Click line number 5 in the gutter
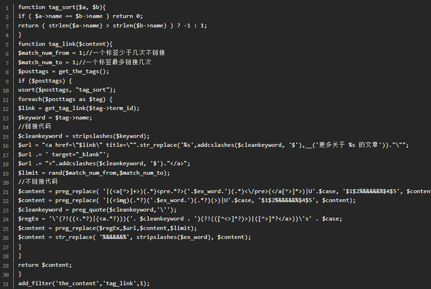 point(7,44)
